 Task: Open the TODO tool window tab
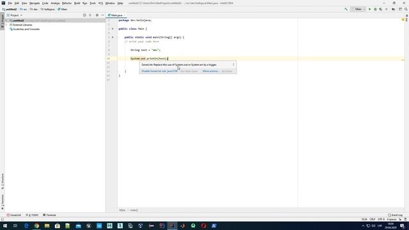(32, 215)
